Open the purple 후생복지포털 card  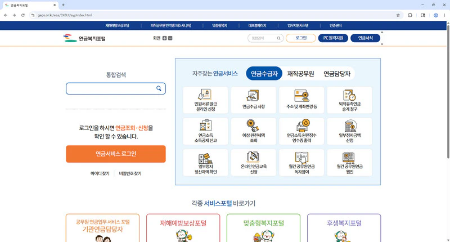coord(344,228)
